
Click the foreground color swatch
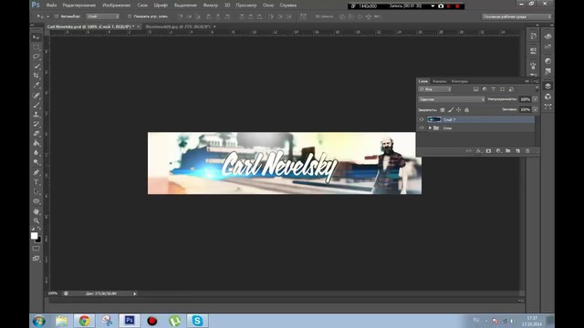[35, 236]
